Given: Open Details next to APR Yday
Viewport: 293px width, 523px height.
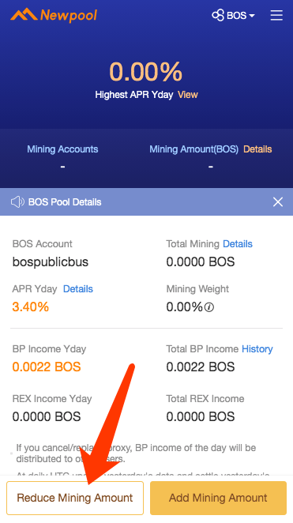Looking at the screenshot, I should [78, 289].
